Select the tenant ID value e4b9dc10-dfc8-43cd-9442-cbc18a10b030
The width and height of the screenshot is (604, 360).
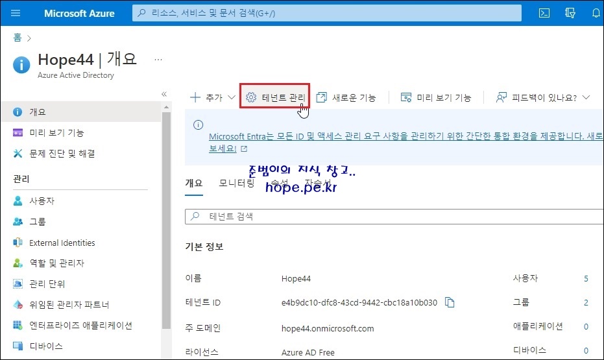(359, 303)
